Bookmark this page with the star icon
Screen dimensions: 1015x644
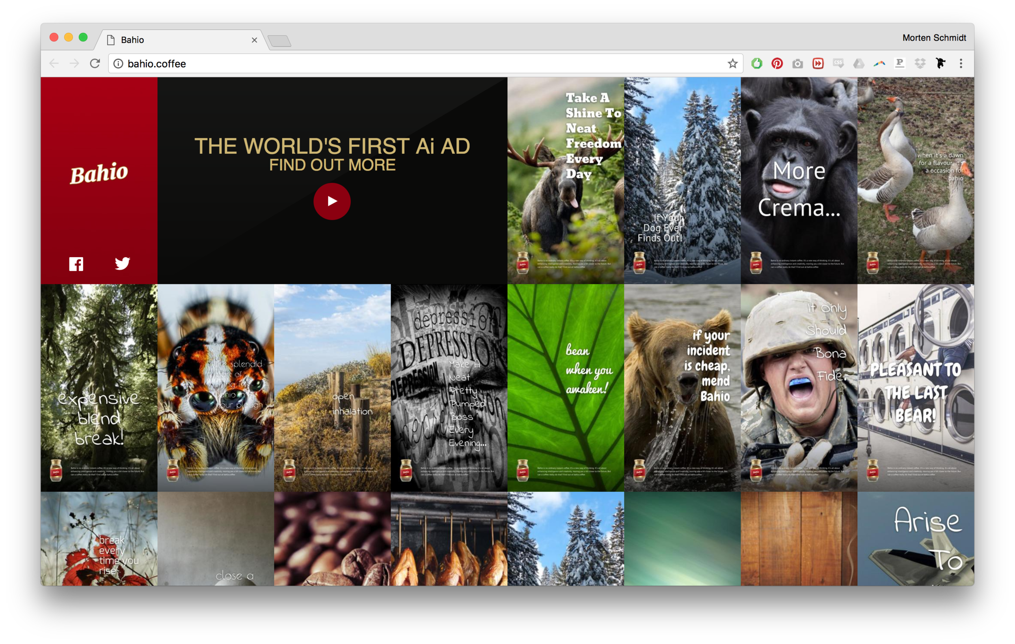point(732,64)
